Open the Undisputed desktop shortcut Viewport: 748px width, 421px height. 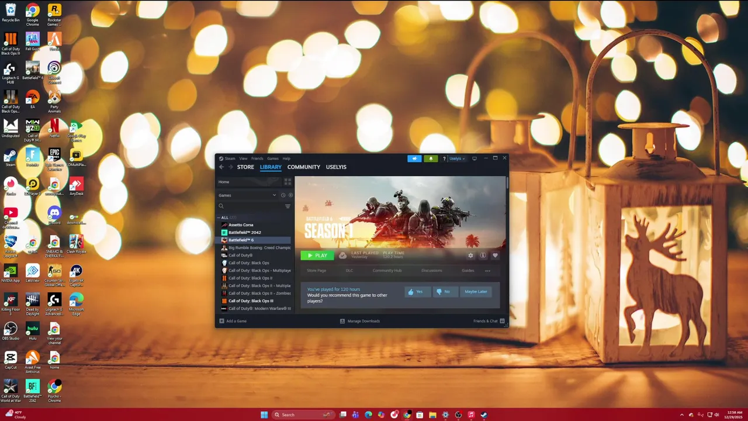coord(11,129)
